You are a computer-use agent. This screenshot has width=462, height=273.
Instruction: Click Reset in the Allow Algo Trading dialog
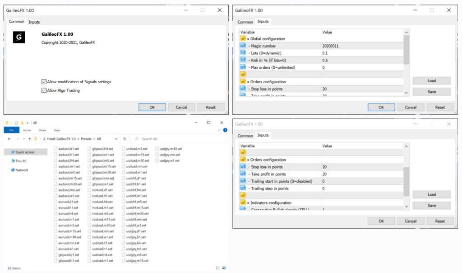[x=211, y=107]
